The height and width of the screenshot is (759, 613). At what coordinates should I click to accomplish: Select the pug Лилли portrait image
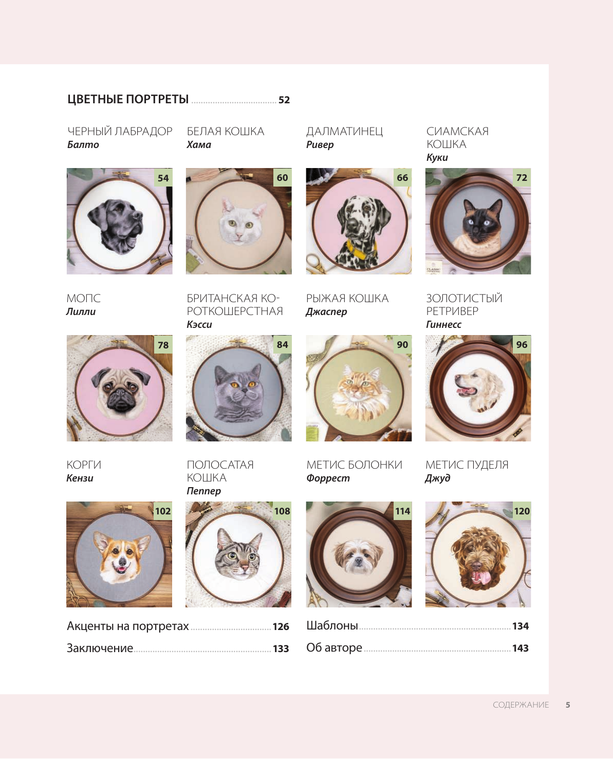click(x=119, y=388)
